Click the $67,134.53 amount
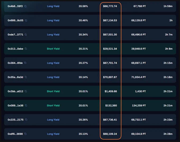The height and width of the screenshot is (142, 180). (x=110, y=20)
